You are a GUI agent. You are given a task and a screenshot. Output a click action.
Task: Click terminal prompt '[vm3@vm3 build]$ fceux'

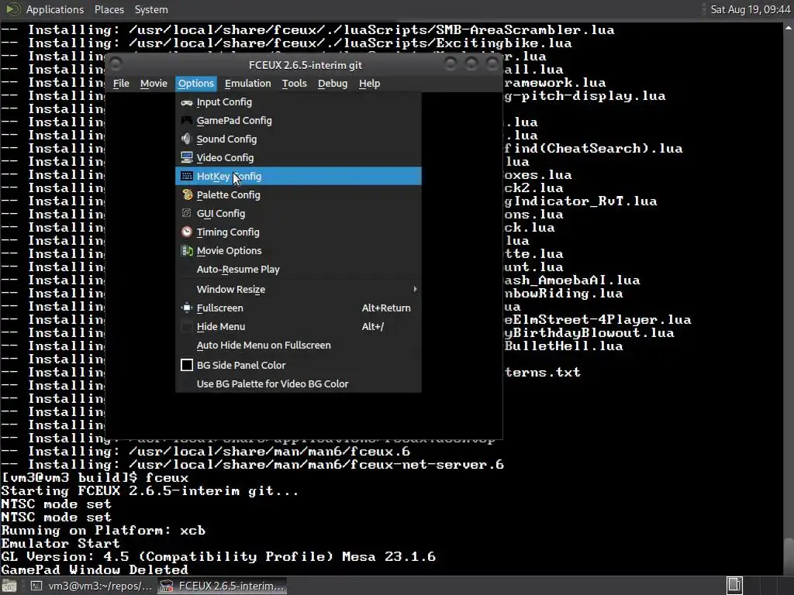click(x=95, y=477)
